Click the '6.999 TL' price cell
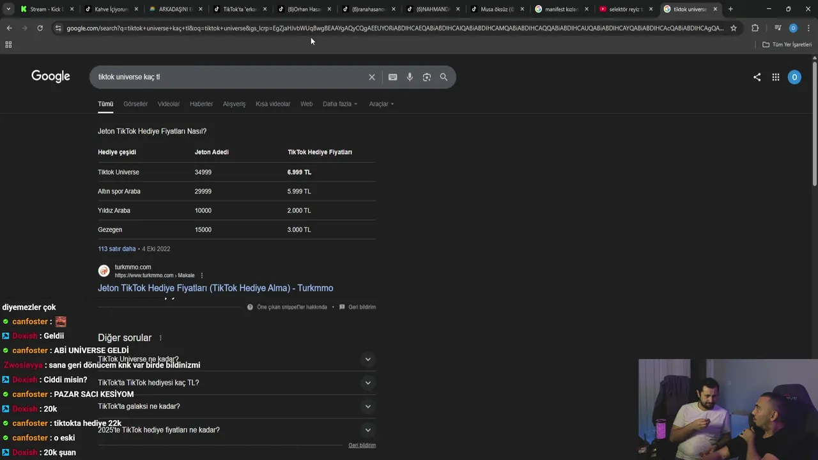The width and height of the screenshot is (818, 460). click(x=299, y=172)
